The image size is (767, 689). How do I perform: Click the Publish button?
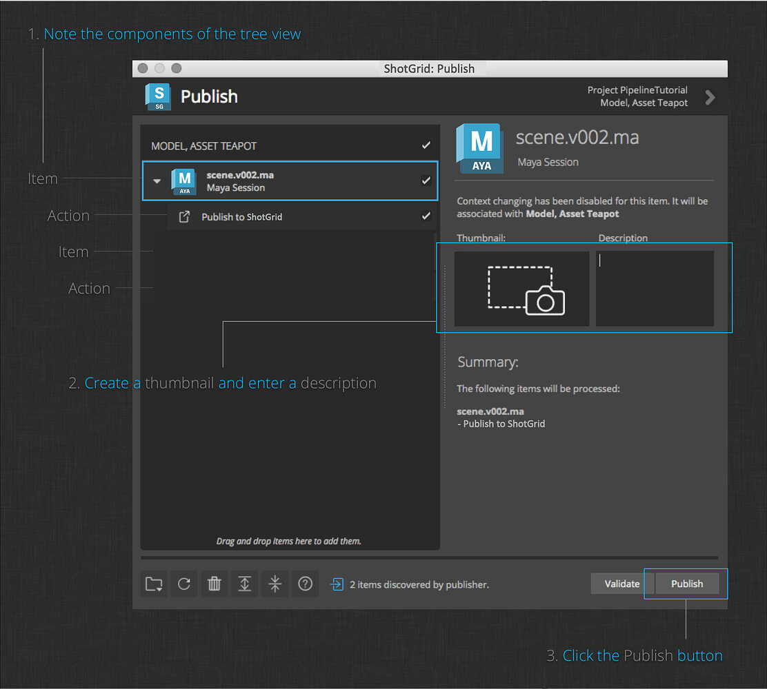(687, 584)
